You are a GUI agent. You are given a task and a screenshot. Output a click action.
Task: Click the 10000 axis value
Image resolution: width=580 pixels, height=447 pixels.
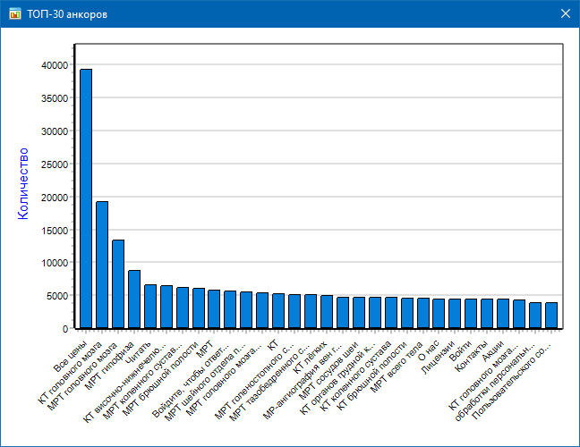tap(55, 263)
